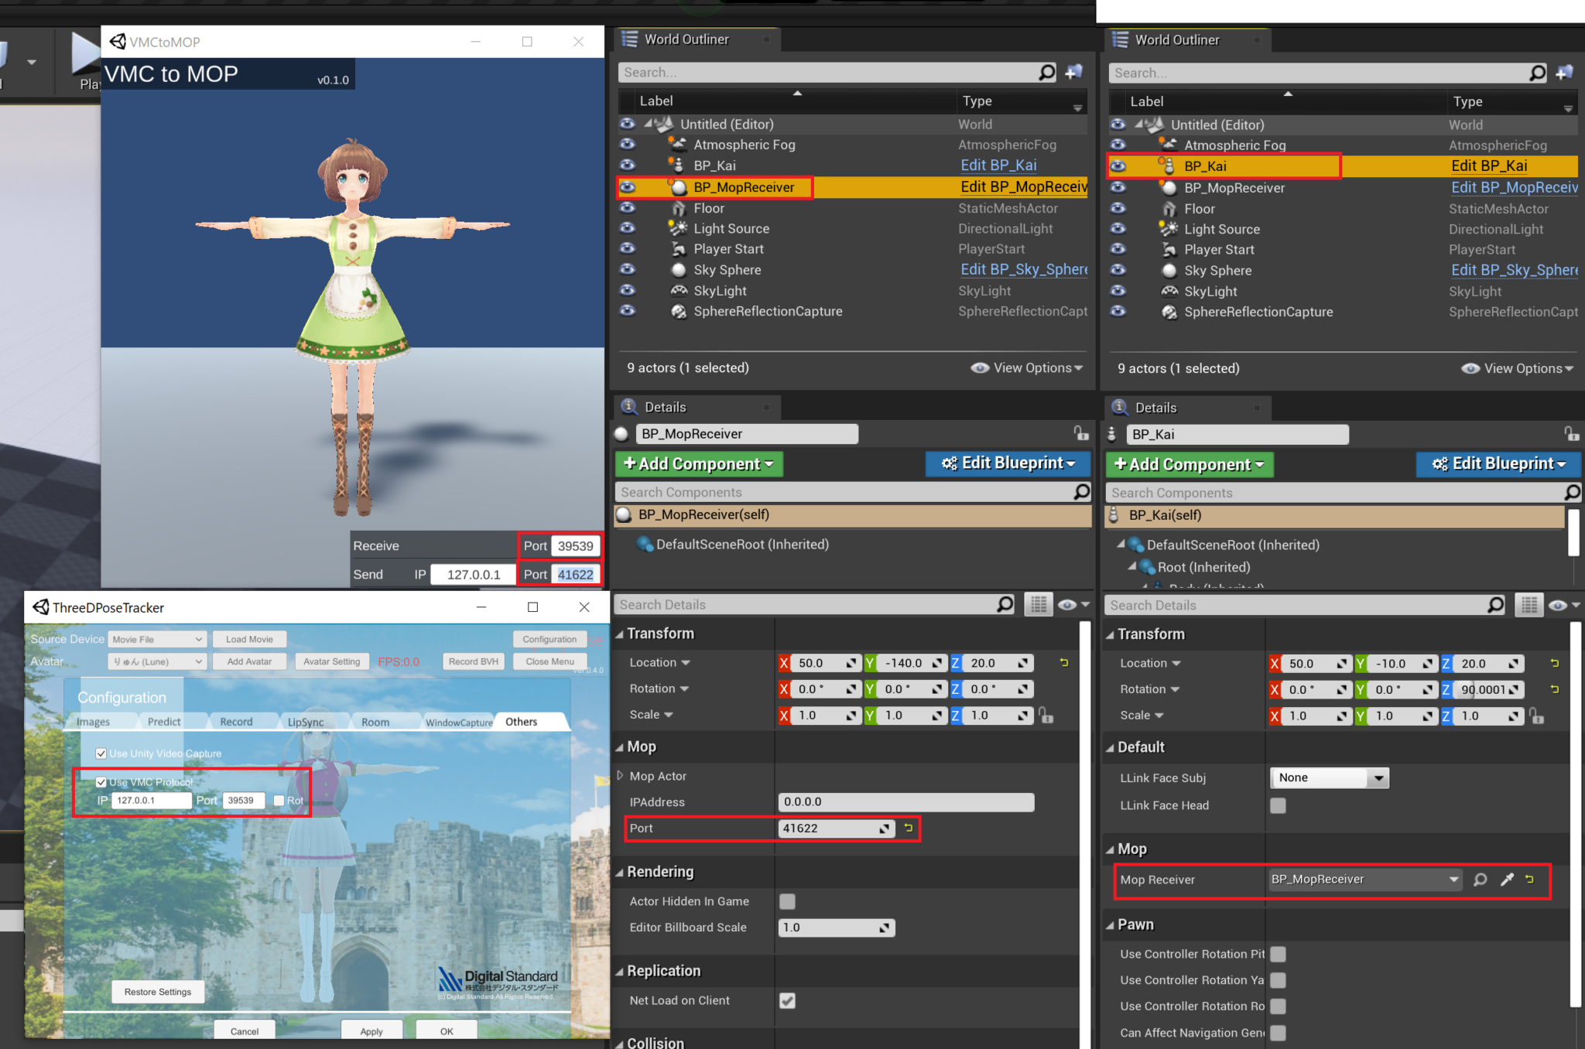Click the search magnifier in the World Outliner search bar
Screen dimensions: 1585x1049
(1047, 72)
